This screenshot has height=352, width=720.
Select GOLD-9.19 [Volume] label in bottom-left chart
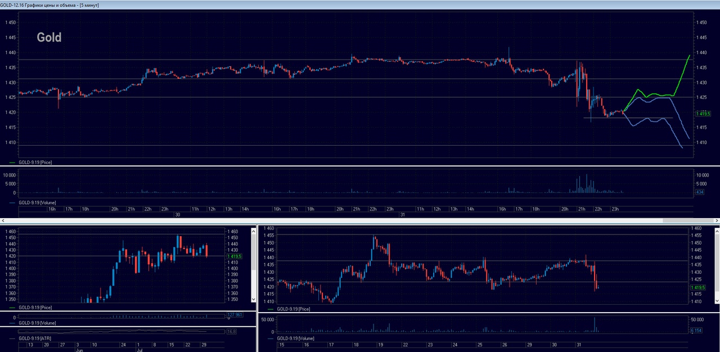tap(37, 323)
